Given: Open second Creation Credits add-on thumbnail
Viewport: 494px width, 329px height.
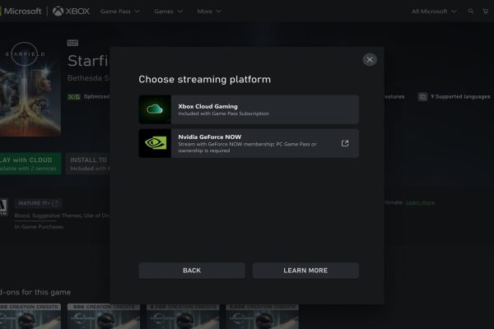Looking at the screenshot, I should click(104, 316).
